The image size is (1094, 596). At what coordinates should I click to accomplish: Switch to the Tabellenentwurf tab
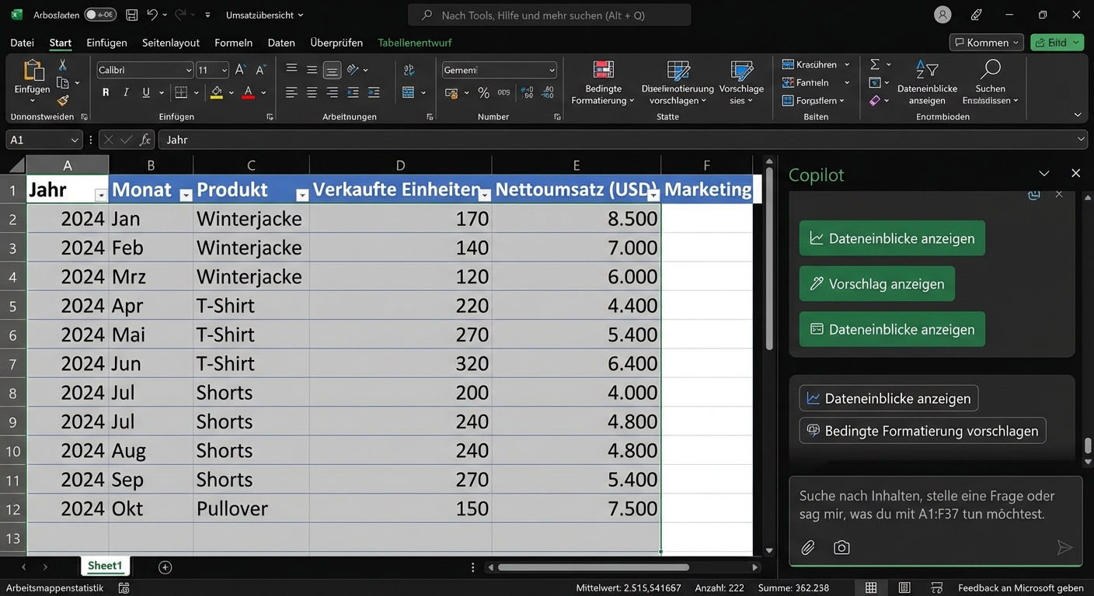414,43
